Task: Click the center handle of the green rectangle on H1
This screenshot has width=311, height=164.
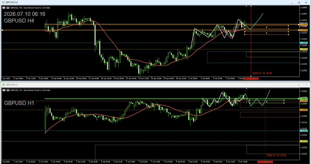Action: click(x=267, y=101)
